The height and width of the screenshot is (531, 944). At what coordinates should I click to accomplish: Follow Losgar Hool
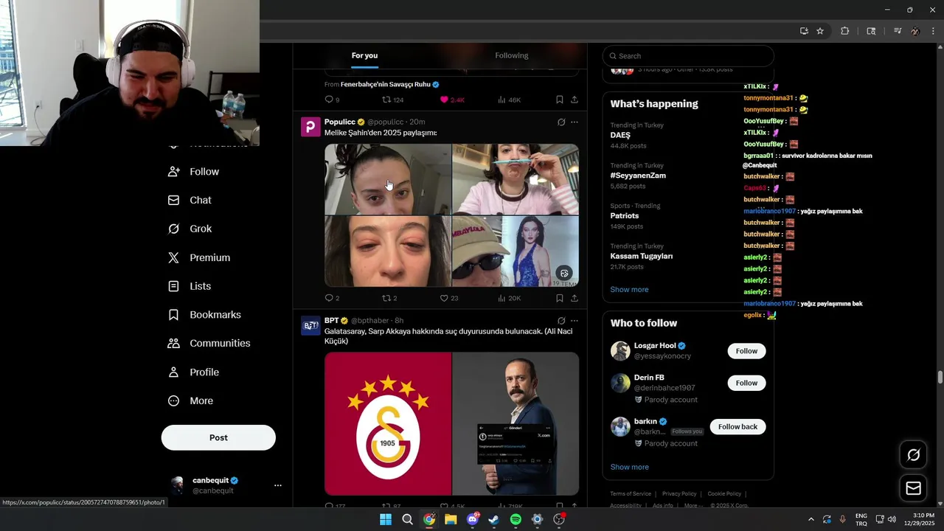coord(746,351)
